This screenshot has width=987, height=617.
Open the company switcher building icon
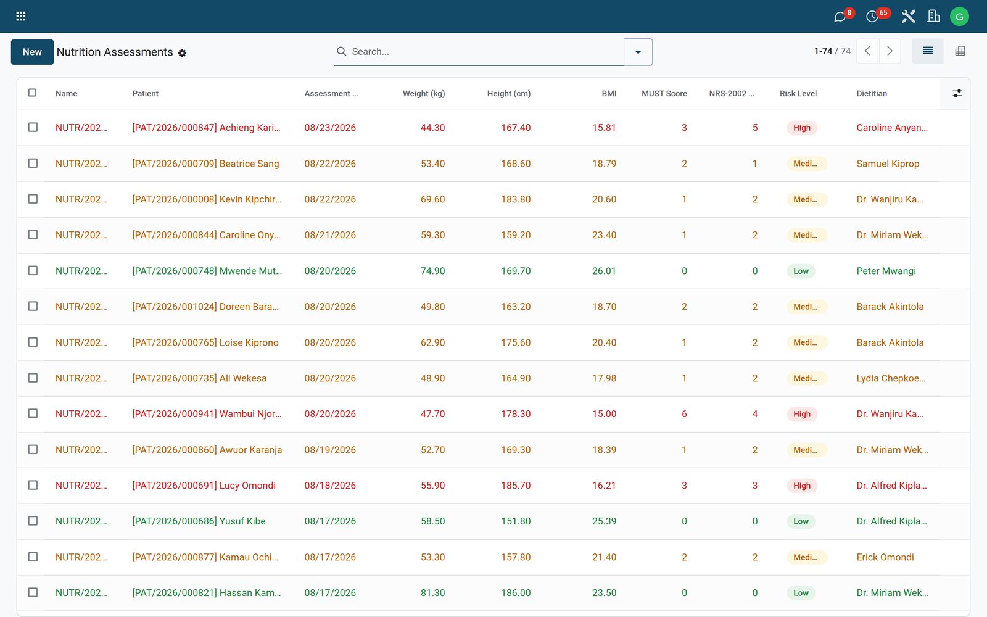[x=934, y=16]
